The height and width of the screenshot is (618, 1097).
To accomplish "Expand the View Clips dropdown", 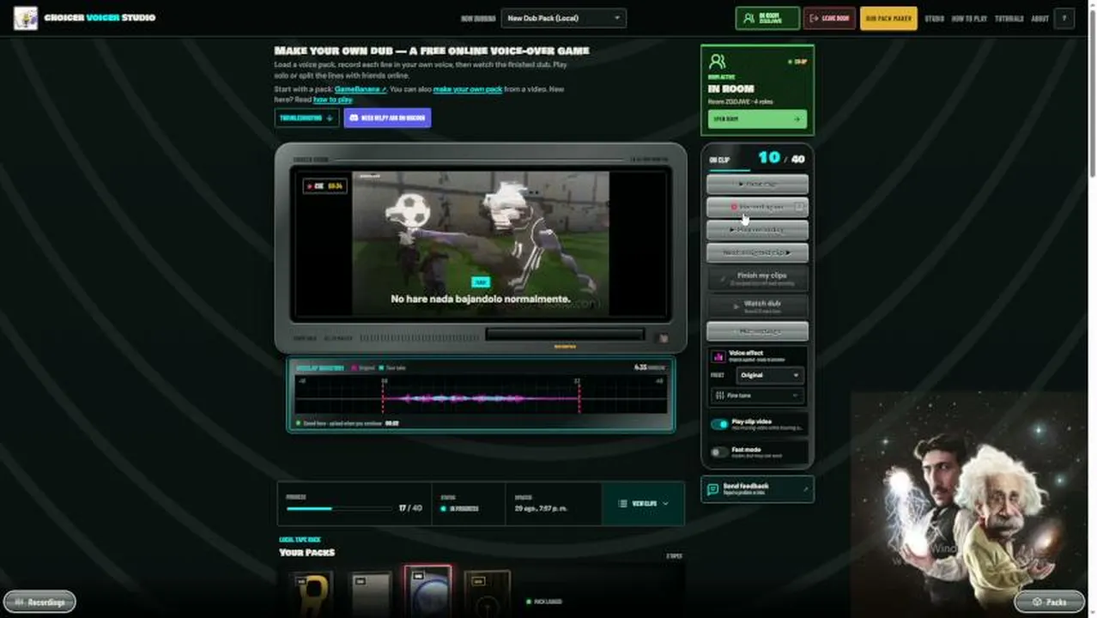I will click(x=644, y=504).
